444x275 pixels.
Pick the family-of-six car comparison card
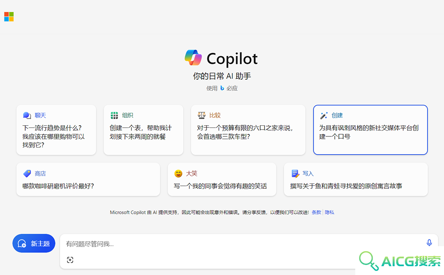tap(248, 130)
